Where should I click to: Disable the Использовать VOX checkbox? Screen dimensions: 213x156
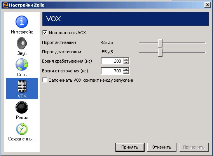coord(45,33)
